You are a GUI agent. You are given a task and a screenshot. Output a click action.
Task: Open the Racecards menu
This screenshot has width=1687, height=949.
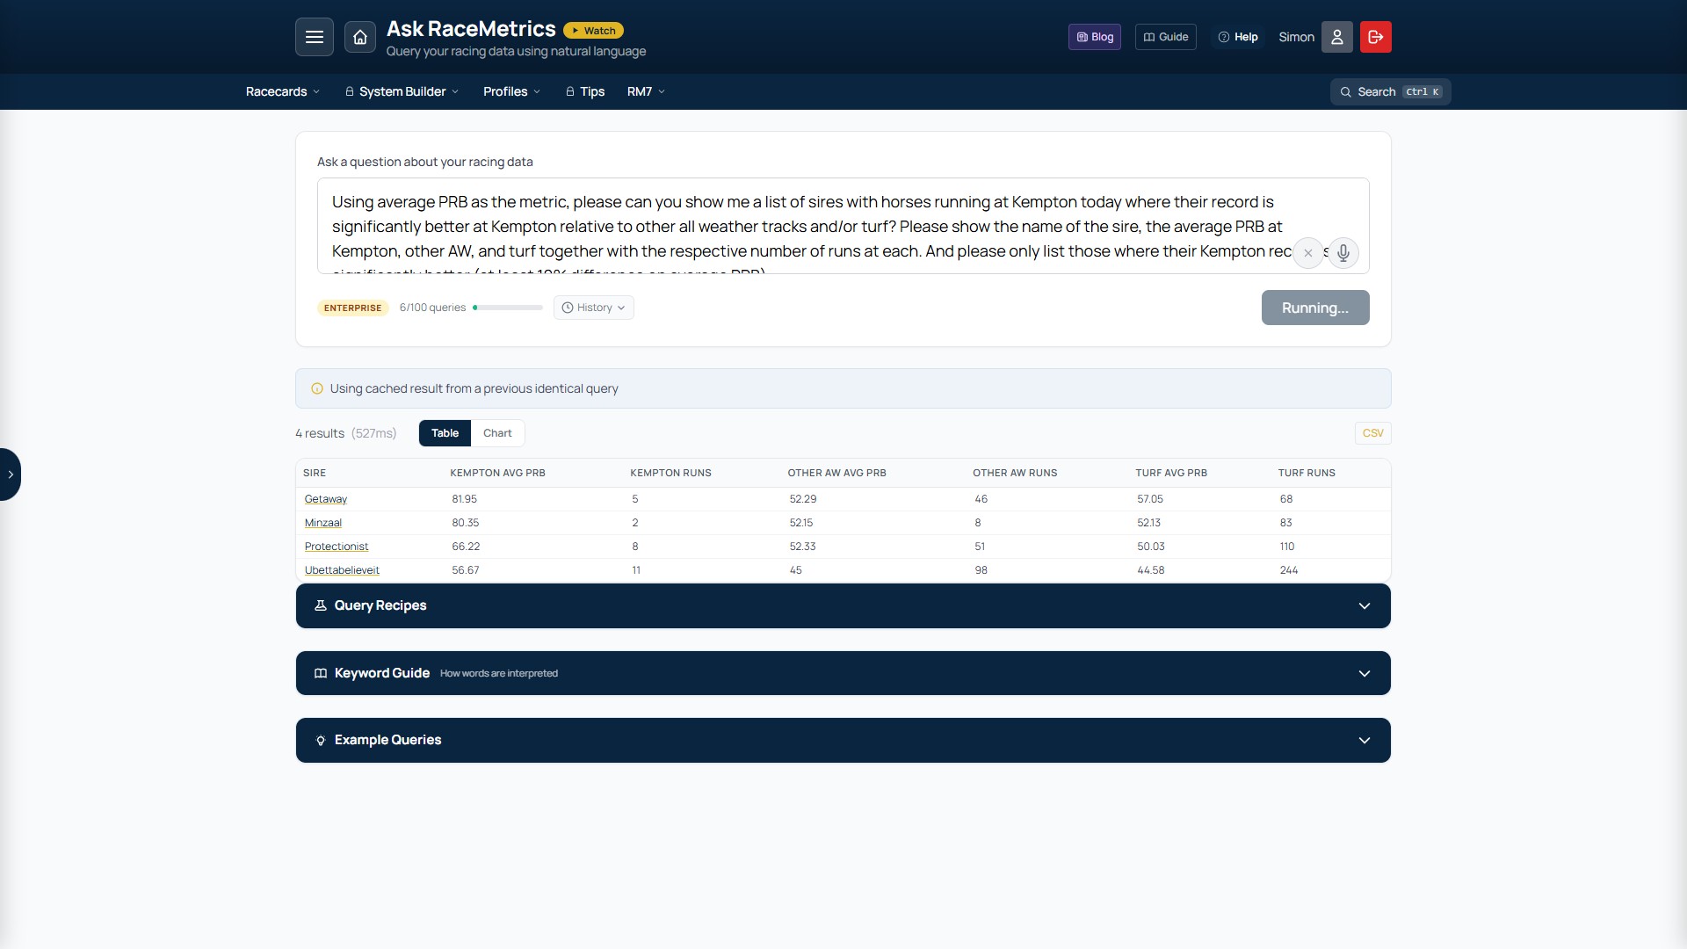coord(283,91)
